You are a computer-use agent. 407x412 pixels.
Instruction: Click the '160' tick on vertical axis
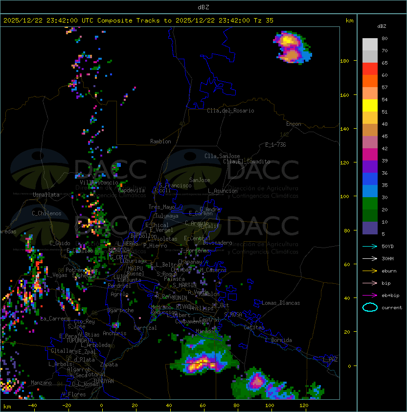click(x=344, y=95)
